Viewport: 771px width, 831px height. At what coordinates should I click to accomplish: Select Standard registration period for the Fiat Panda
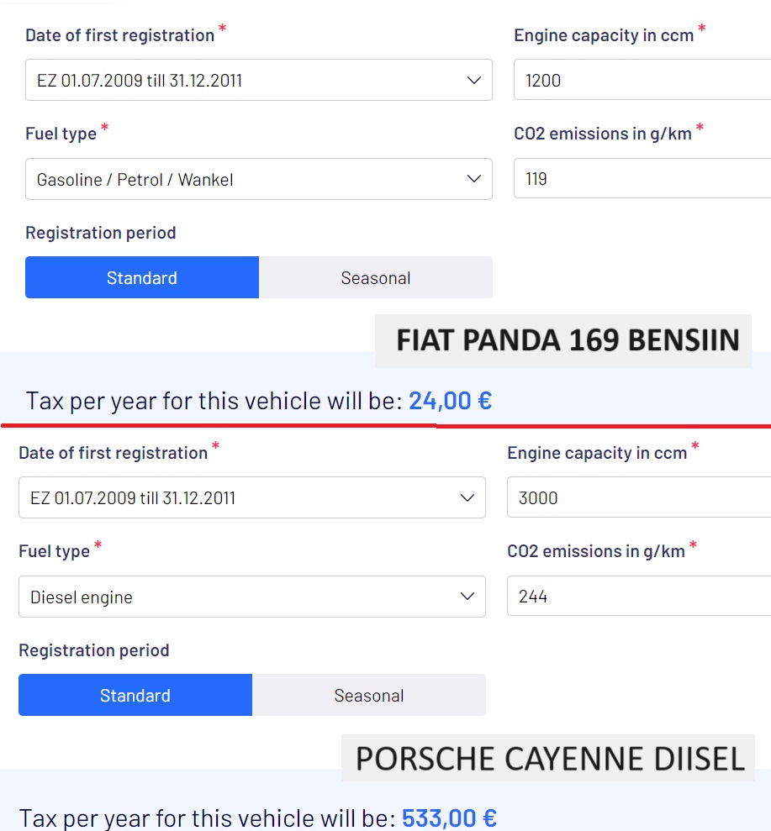click(x=142, y=278)
